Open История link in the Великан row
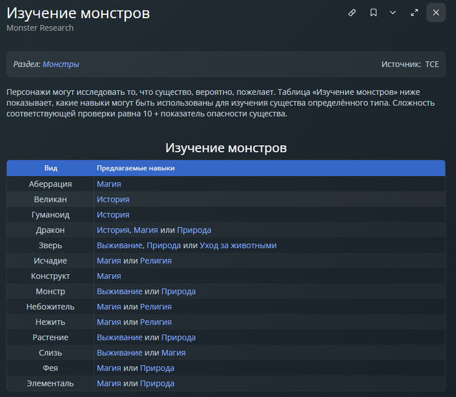The height and width of the screenshot is (397, 456). pos(113,199)
